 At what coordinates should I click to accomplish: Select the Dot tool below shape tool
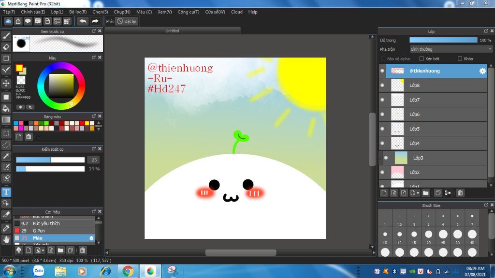[6, 70]
